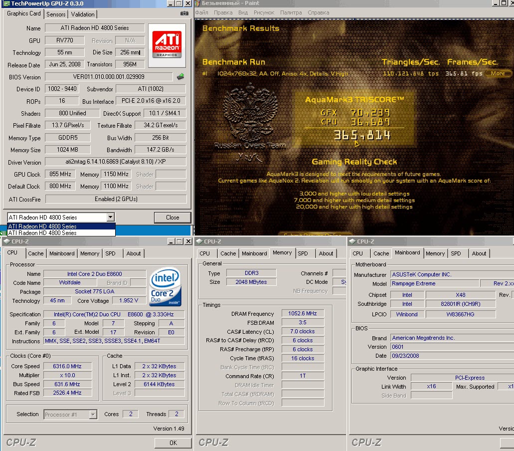514x451 pixels.
Task: Select the highlighted ATI Radeon HD 4800 entry
Action: point(61,226)
